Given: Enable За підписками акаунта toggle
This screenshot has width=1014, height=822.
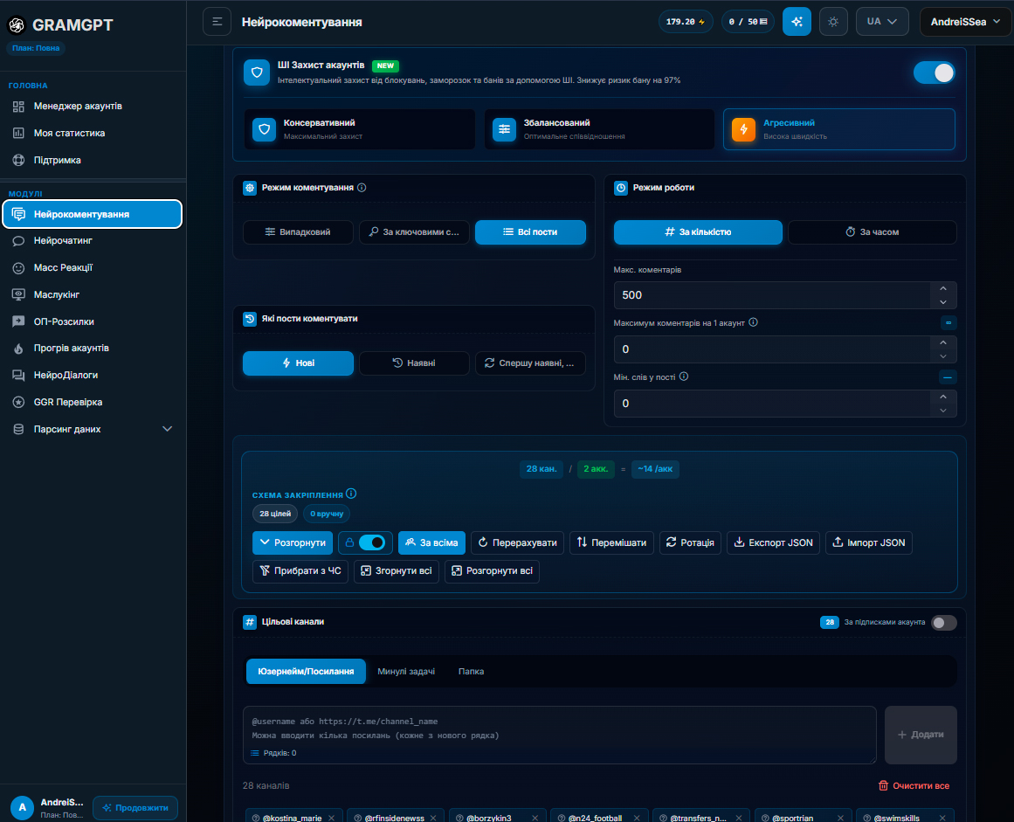Looking at the screenshot, I should 943,622.
